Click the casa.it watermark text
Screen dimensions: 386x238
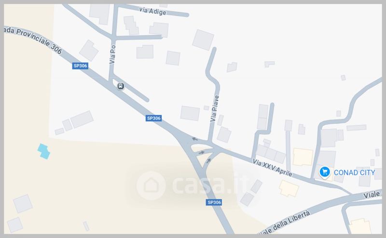click(x=210, y=185)
